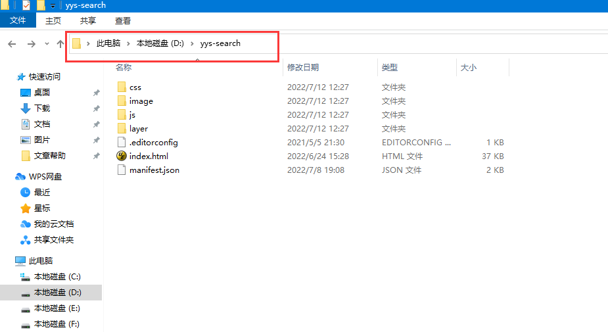Open the quick access toolbar customize dropdown

53,6
